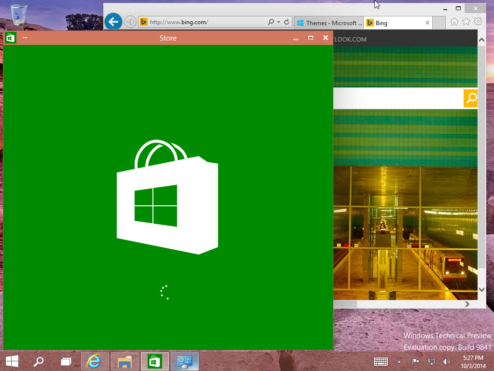Expand the address bar autocomplete dropdown arrow
The width and height of the screenshot is (494, 371).
coord(278,22)
